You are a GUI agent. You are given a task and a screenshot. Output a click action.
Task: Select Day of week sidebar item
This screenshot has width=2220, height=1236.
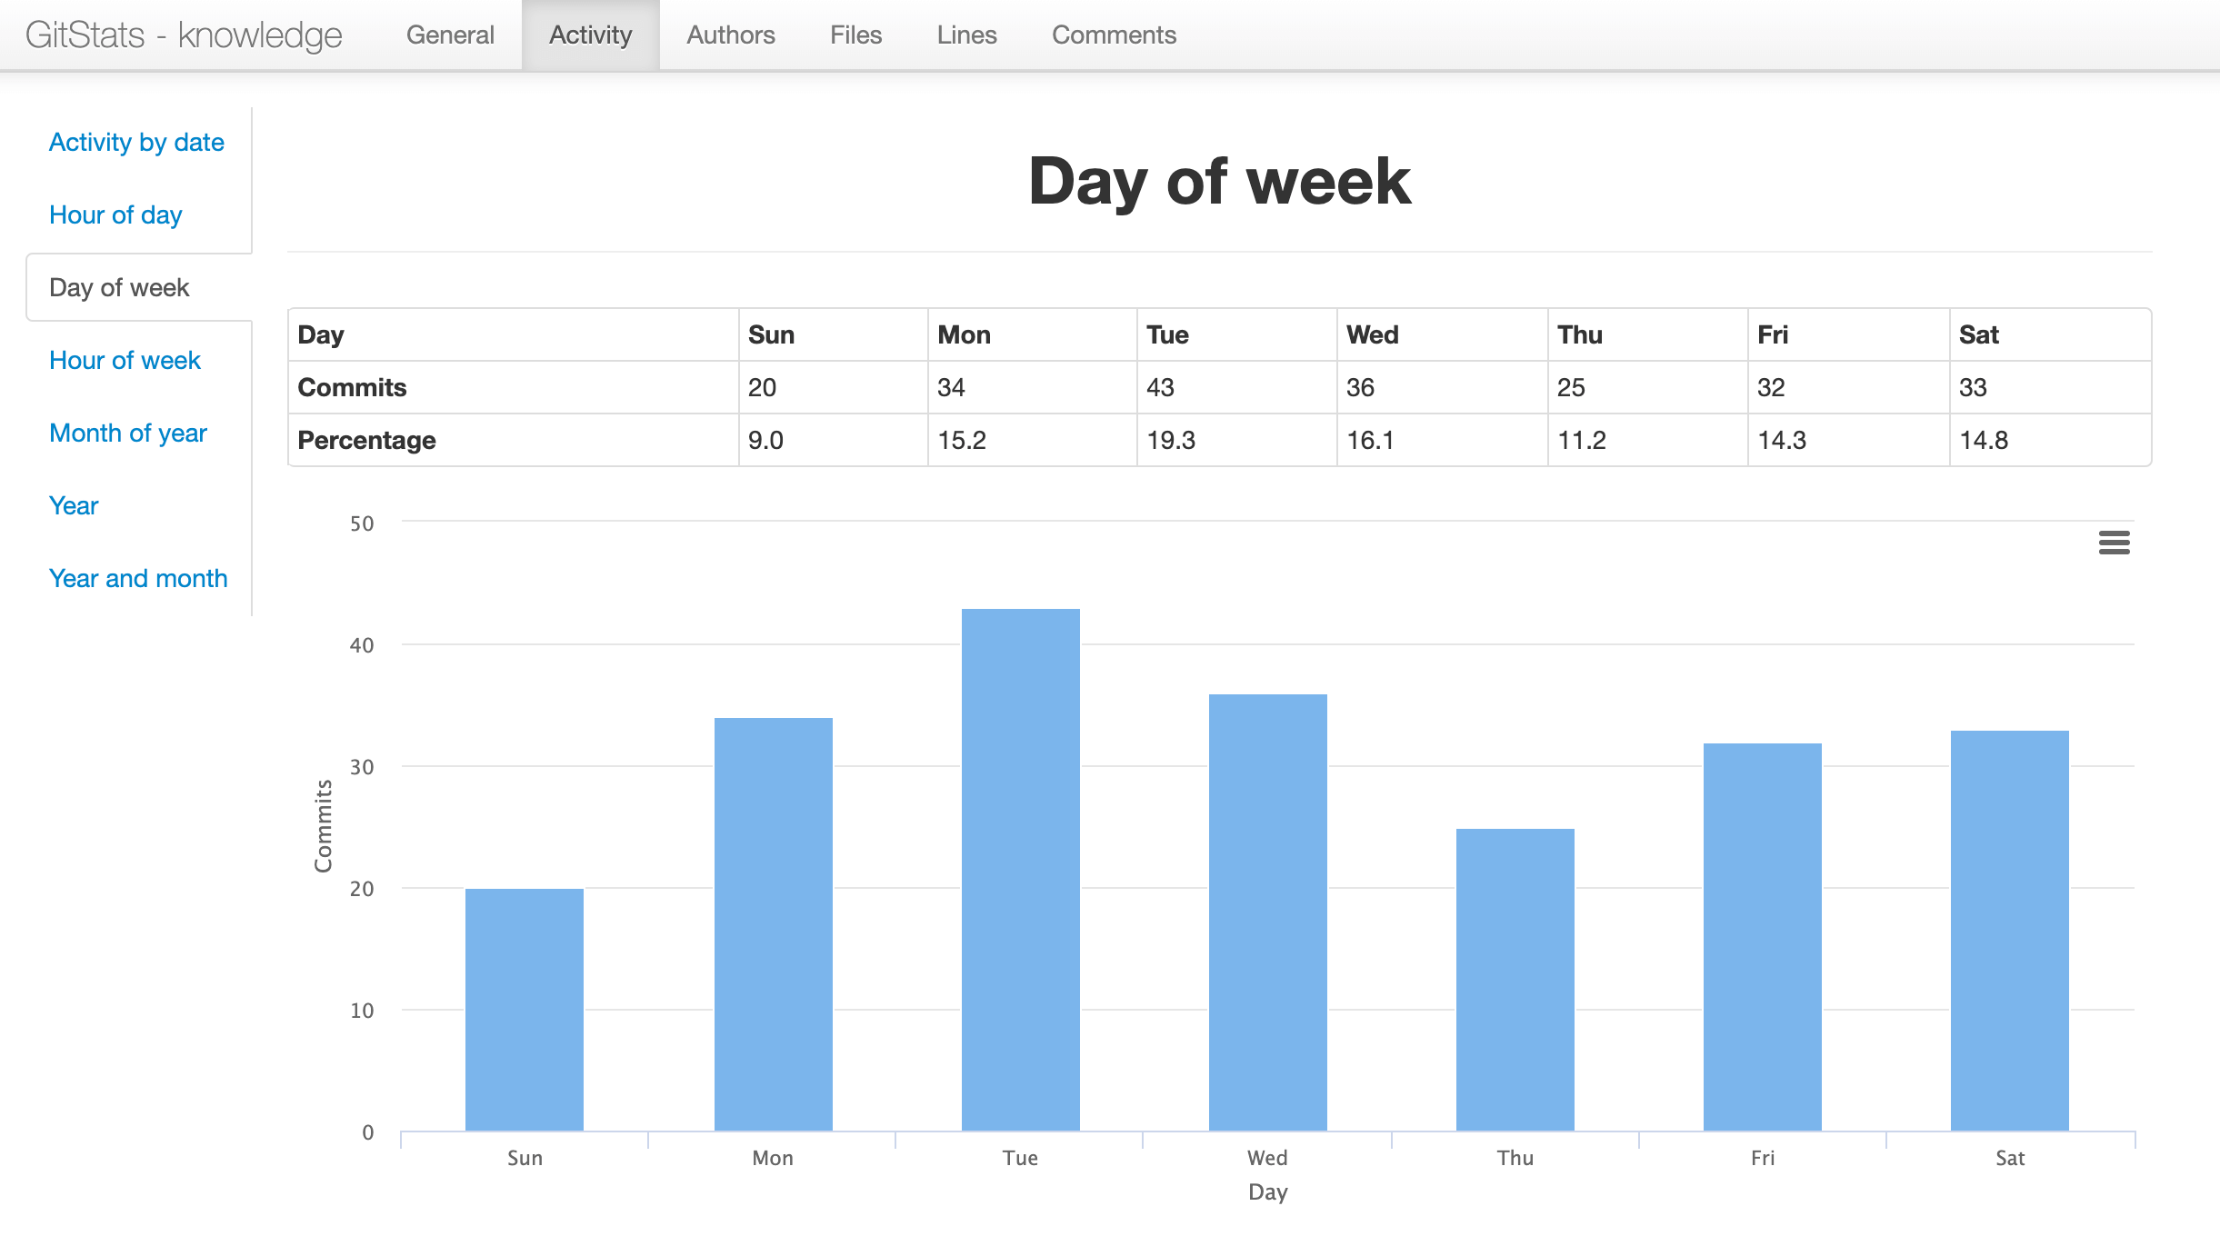tap(119, 288)
